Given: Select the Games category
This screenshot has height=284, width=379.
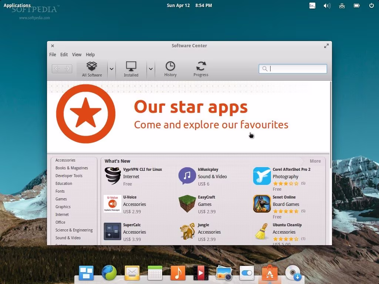Looking at the screenshot, I should (x=61, y=199).
